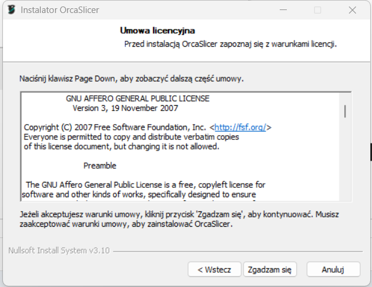Click the 'Umowa licencyjna' header title
This screenshot has width=372, height=287.
pyautogui.click(x=157, y=31)
